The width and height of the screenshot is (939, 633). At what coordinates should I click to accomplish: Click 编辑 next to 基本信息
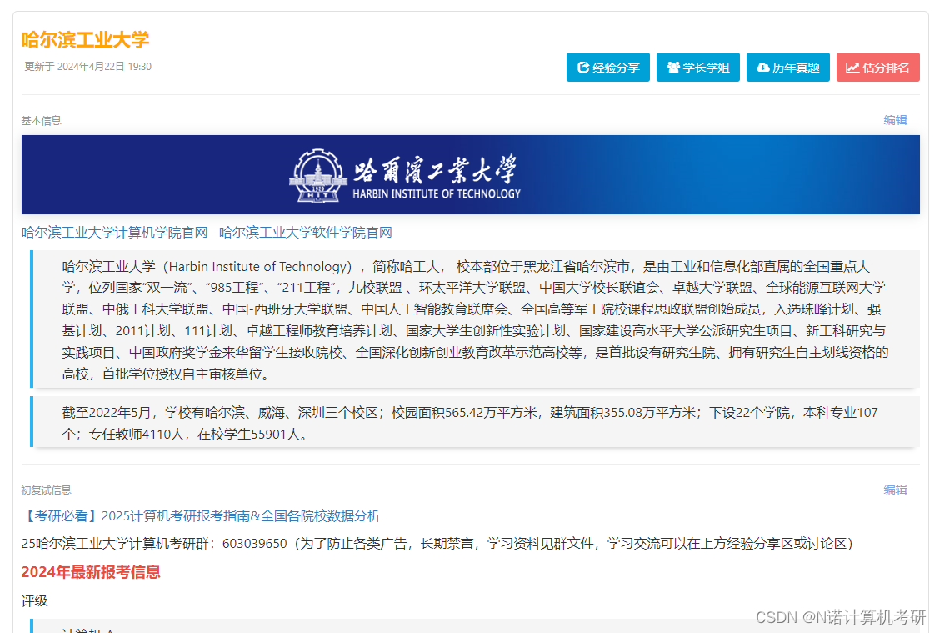(896, 120)
